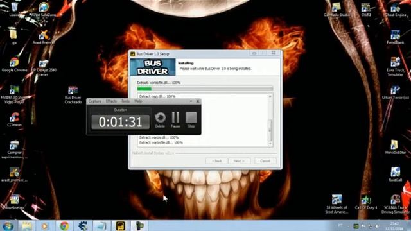
Task: Open the Comprar suprimentos desktop shortcut
Action: (x=14, y=150)
